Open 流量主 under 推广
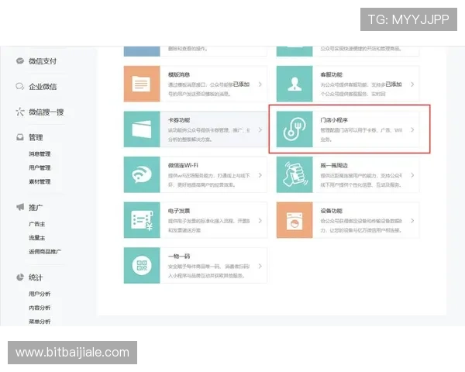This screenshot has height=372, width=465. click(36, 238)
